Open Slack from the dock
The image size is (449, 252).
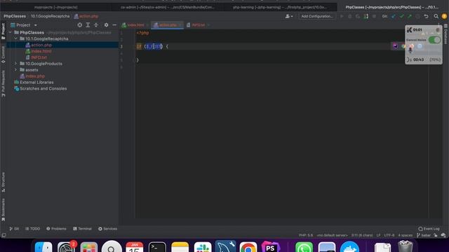coord(203,247)
